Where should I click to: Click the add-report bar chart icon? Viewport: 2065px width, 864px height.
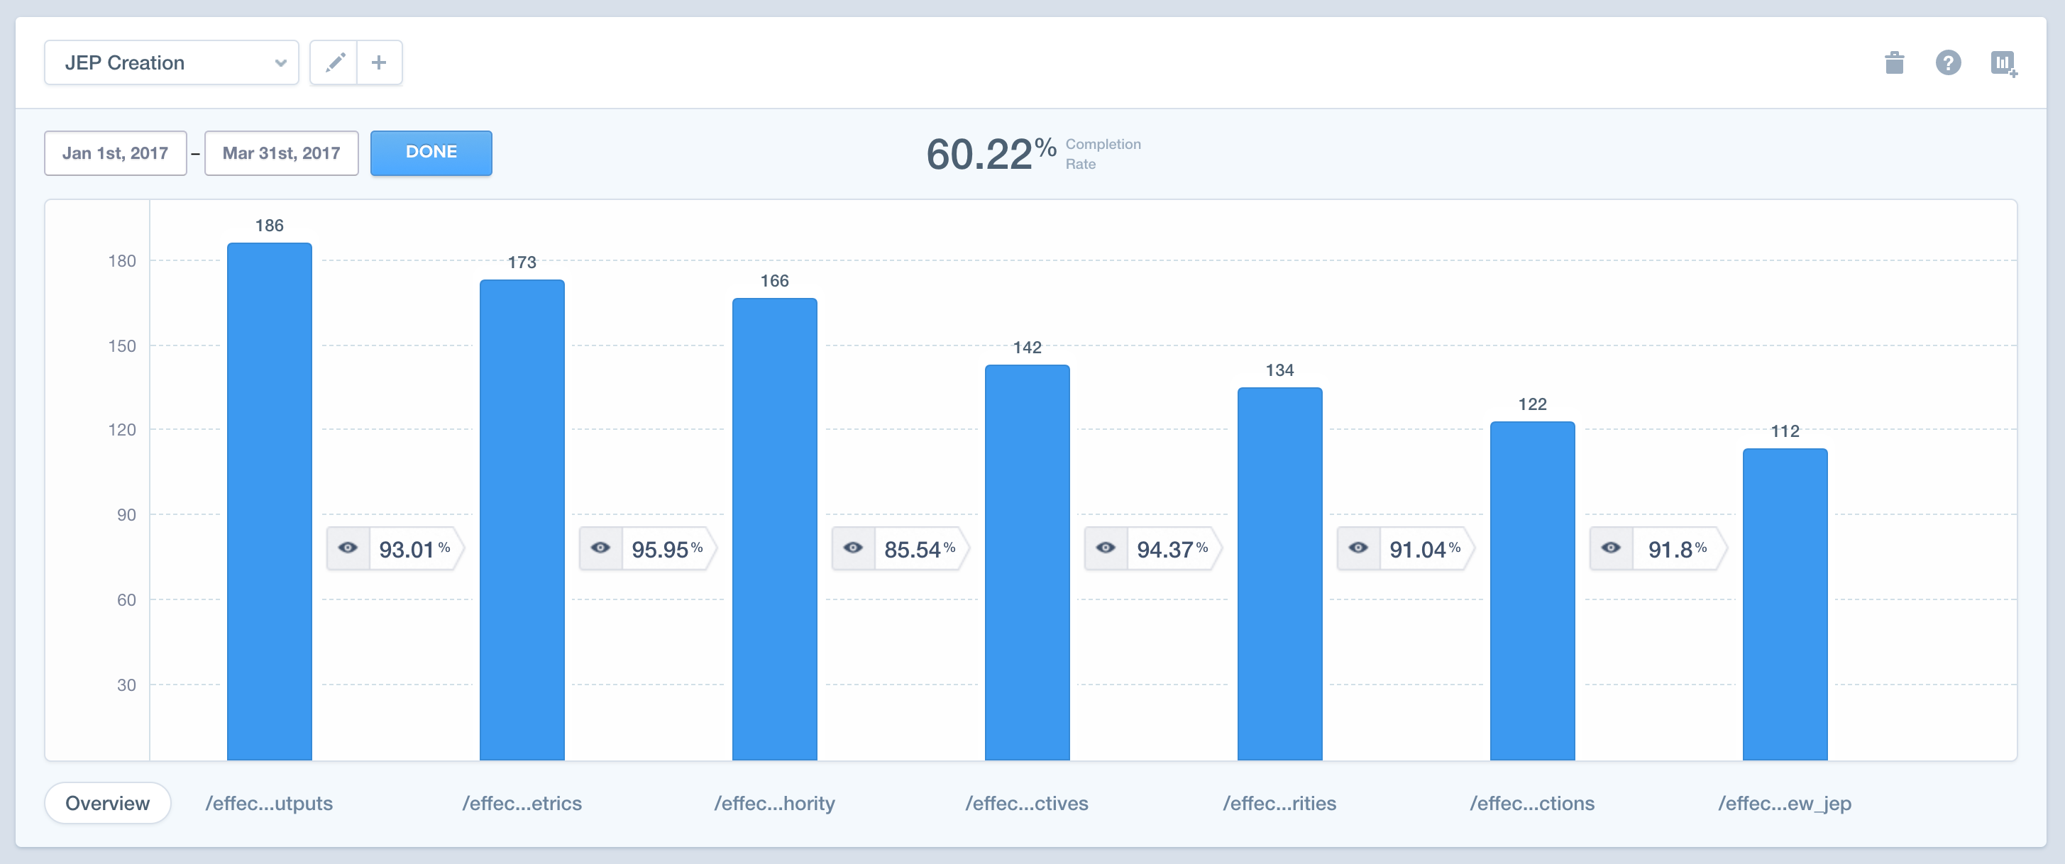pyautogui.click(x=2003, y=62)
